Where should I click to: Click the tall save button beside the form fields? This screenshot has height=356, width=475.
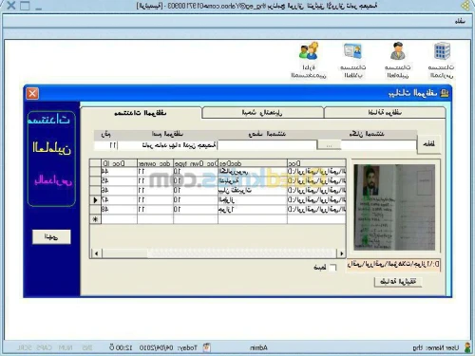[429, 144]
